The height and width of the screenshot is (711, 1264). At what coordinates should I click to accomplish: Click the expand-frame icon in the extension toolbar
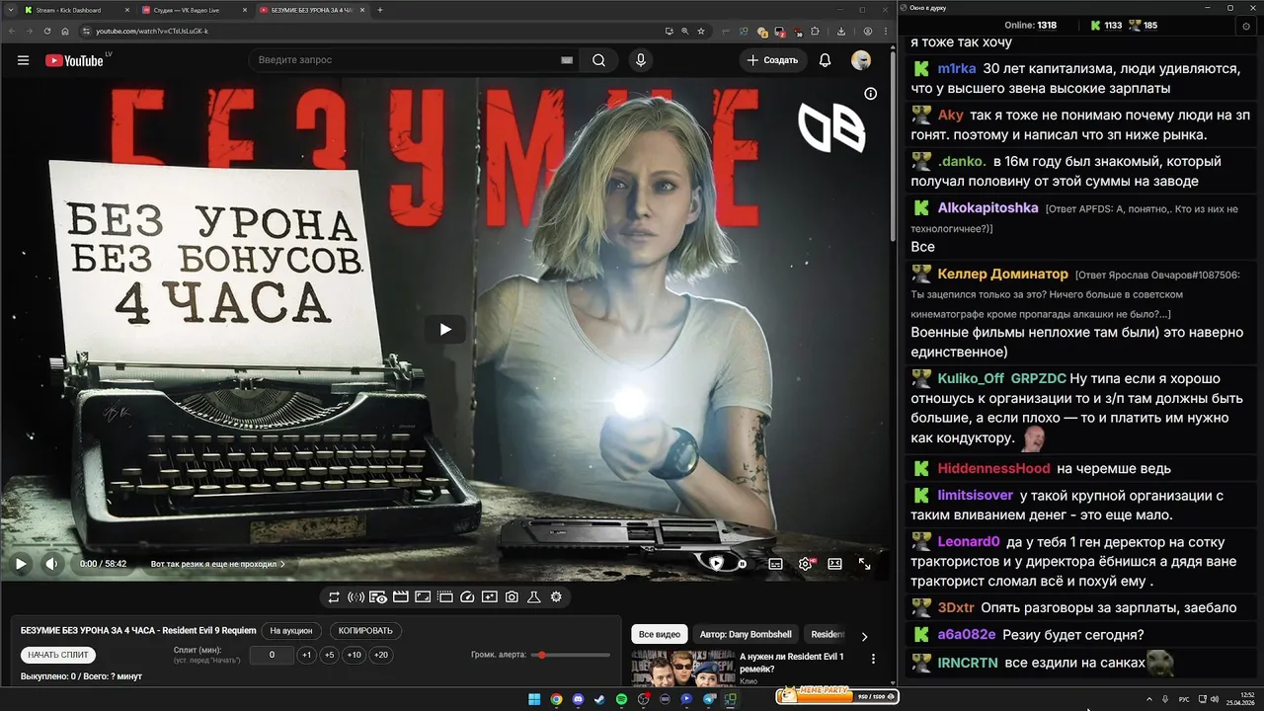click(423, 596)
